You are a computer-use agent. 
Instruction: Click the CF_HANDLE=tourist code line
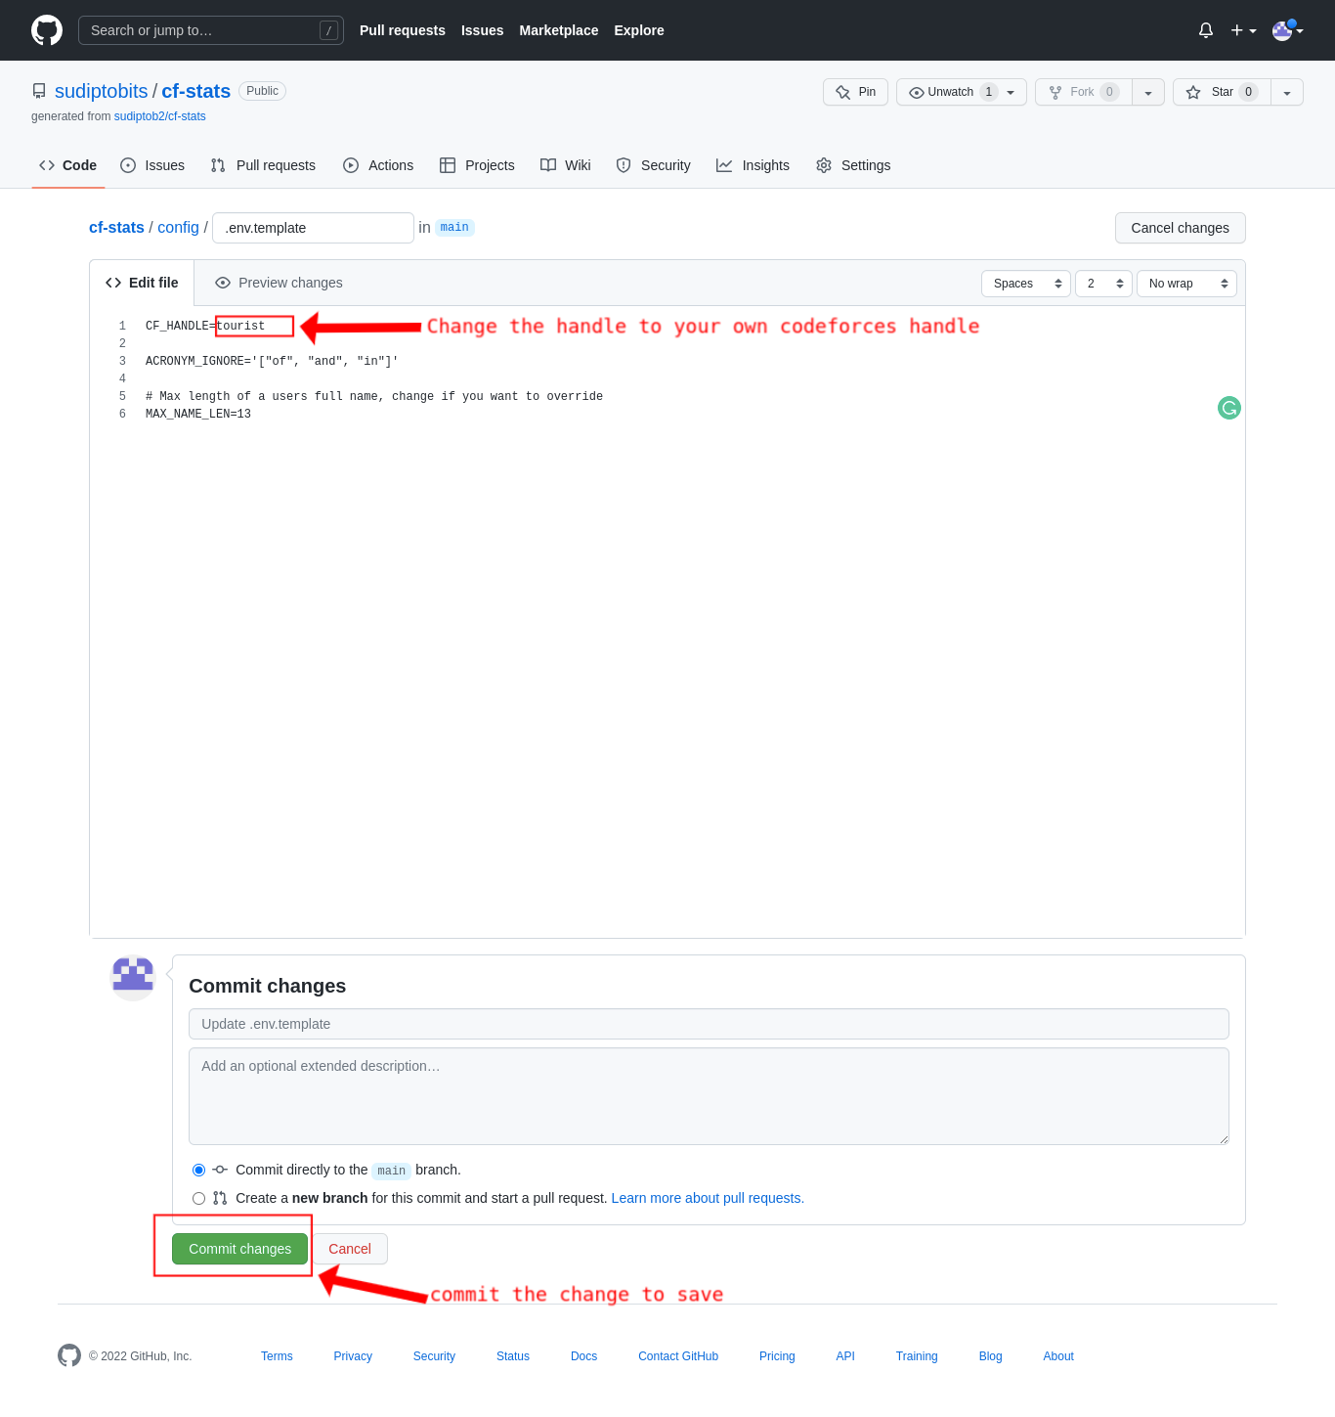point(205,326)
